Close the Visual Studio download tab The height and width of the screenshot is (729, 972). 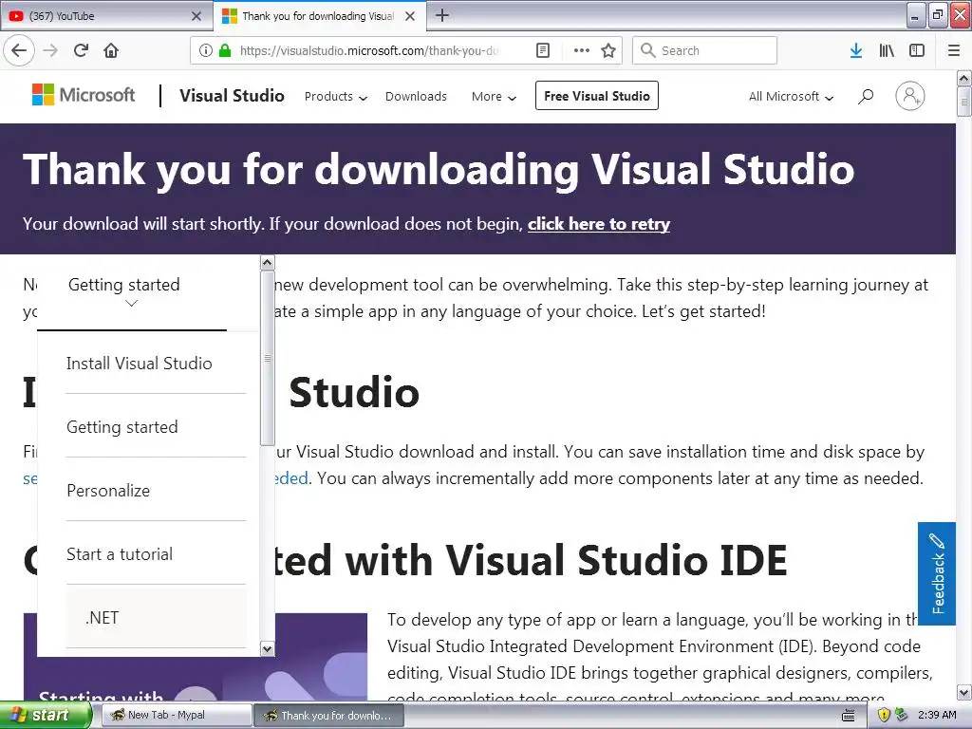pyautogui.click(x=410, y=16)
